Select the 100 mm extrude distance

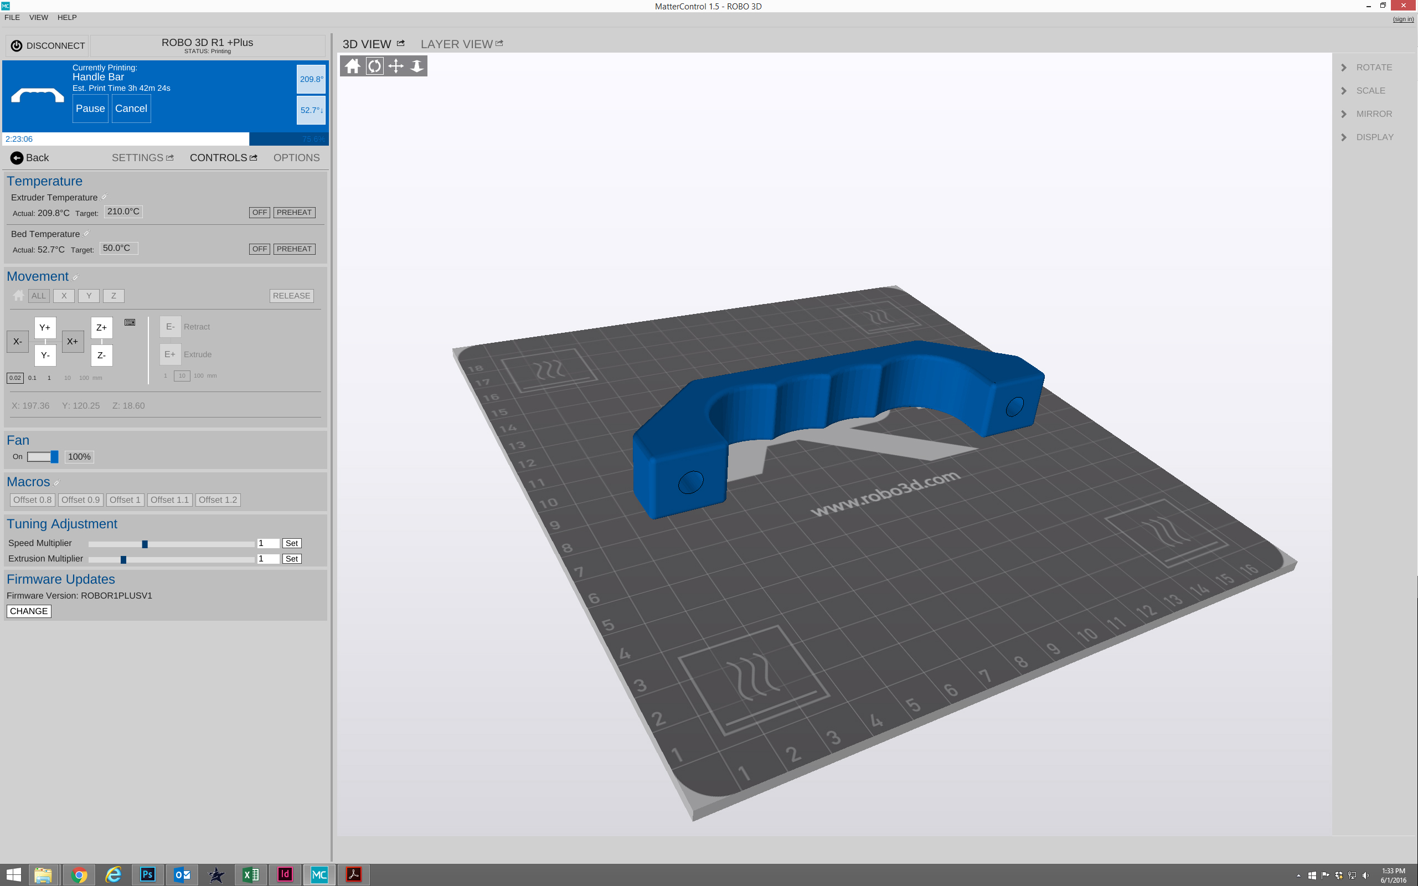coord(200,375)
